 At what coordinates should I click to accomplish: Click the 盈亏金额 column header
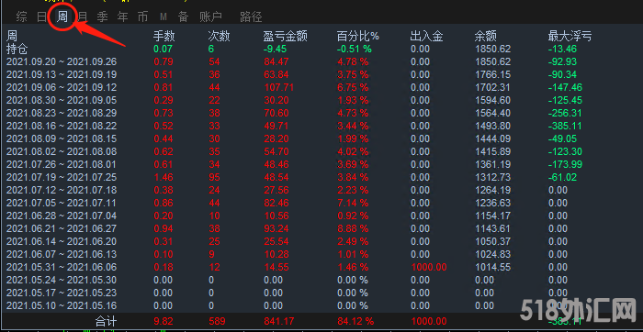click(x=286, y=37)
